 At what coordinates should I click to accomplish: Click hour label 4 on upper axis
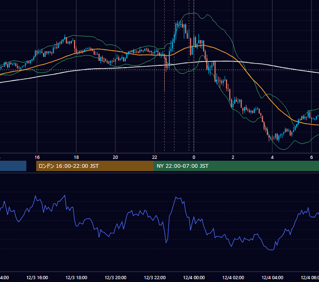(272, 157)
